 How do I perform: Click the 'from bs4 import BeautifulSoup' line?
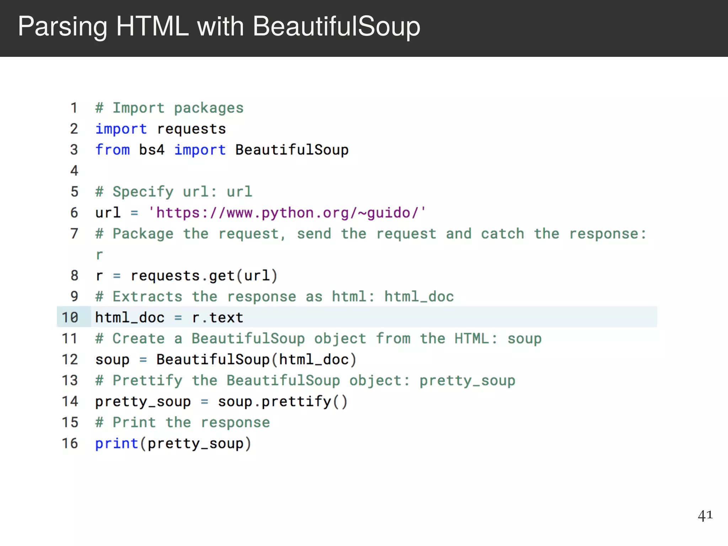pos(222,150)
